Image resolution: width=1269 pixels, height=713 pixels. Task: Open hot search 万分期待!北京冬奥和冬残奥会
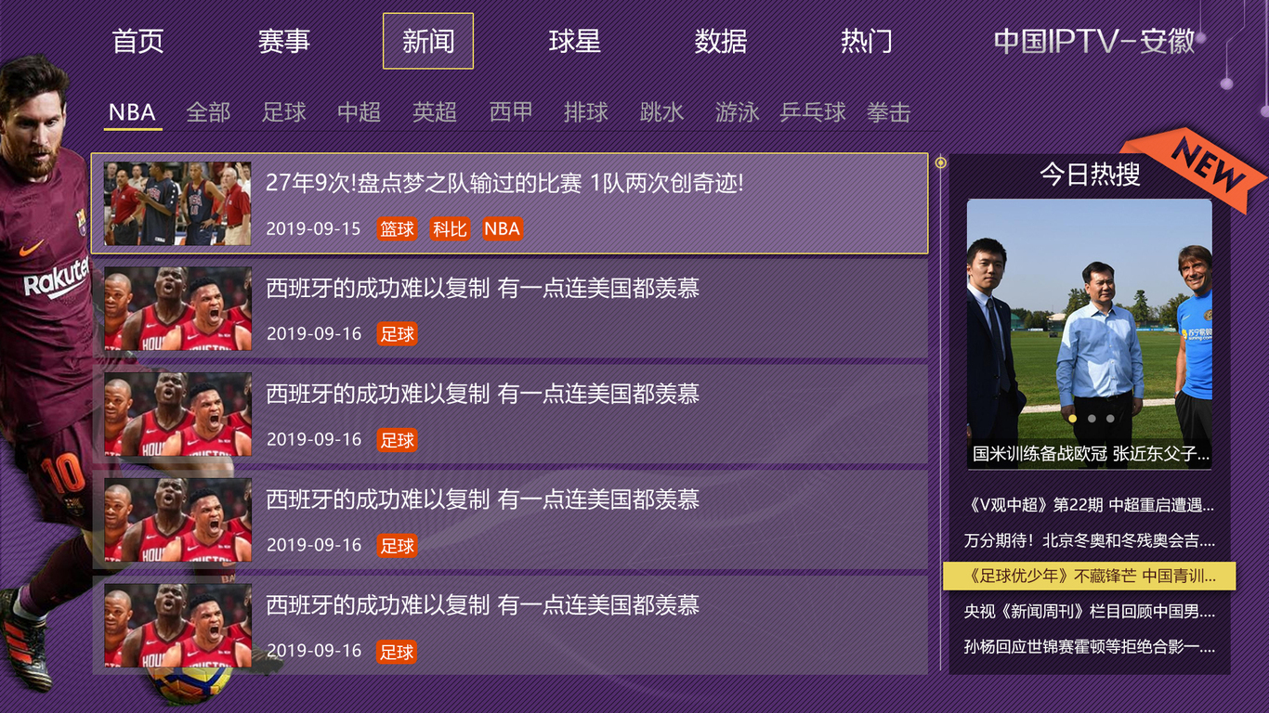(x=1090, y=540)
